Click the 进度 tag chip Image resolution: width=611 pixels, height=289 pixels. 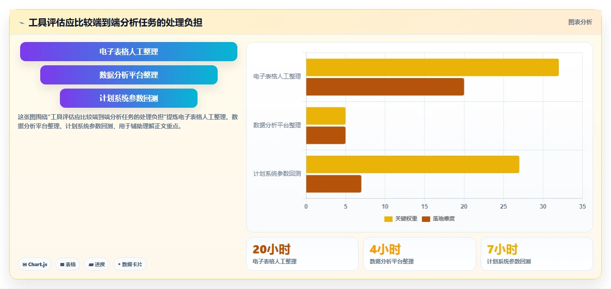coord(96,264)
